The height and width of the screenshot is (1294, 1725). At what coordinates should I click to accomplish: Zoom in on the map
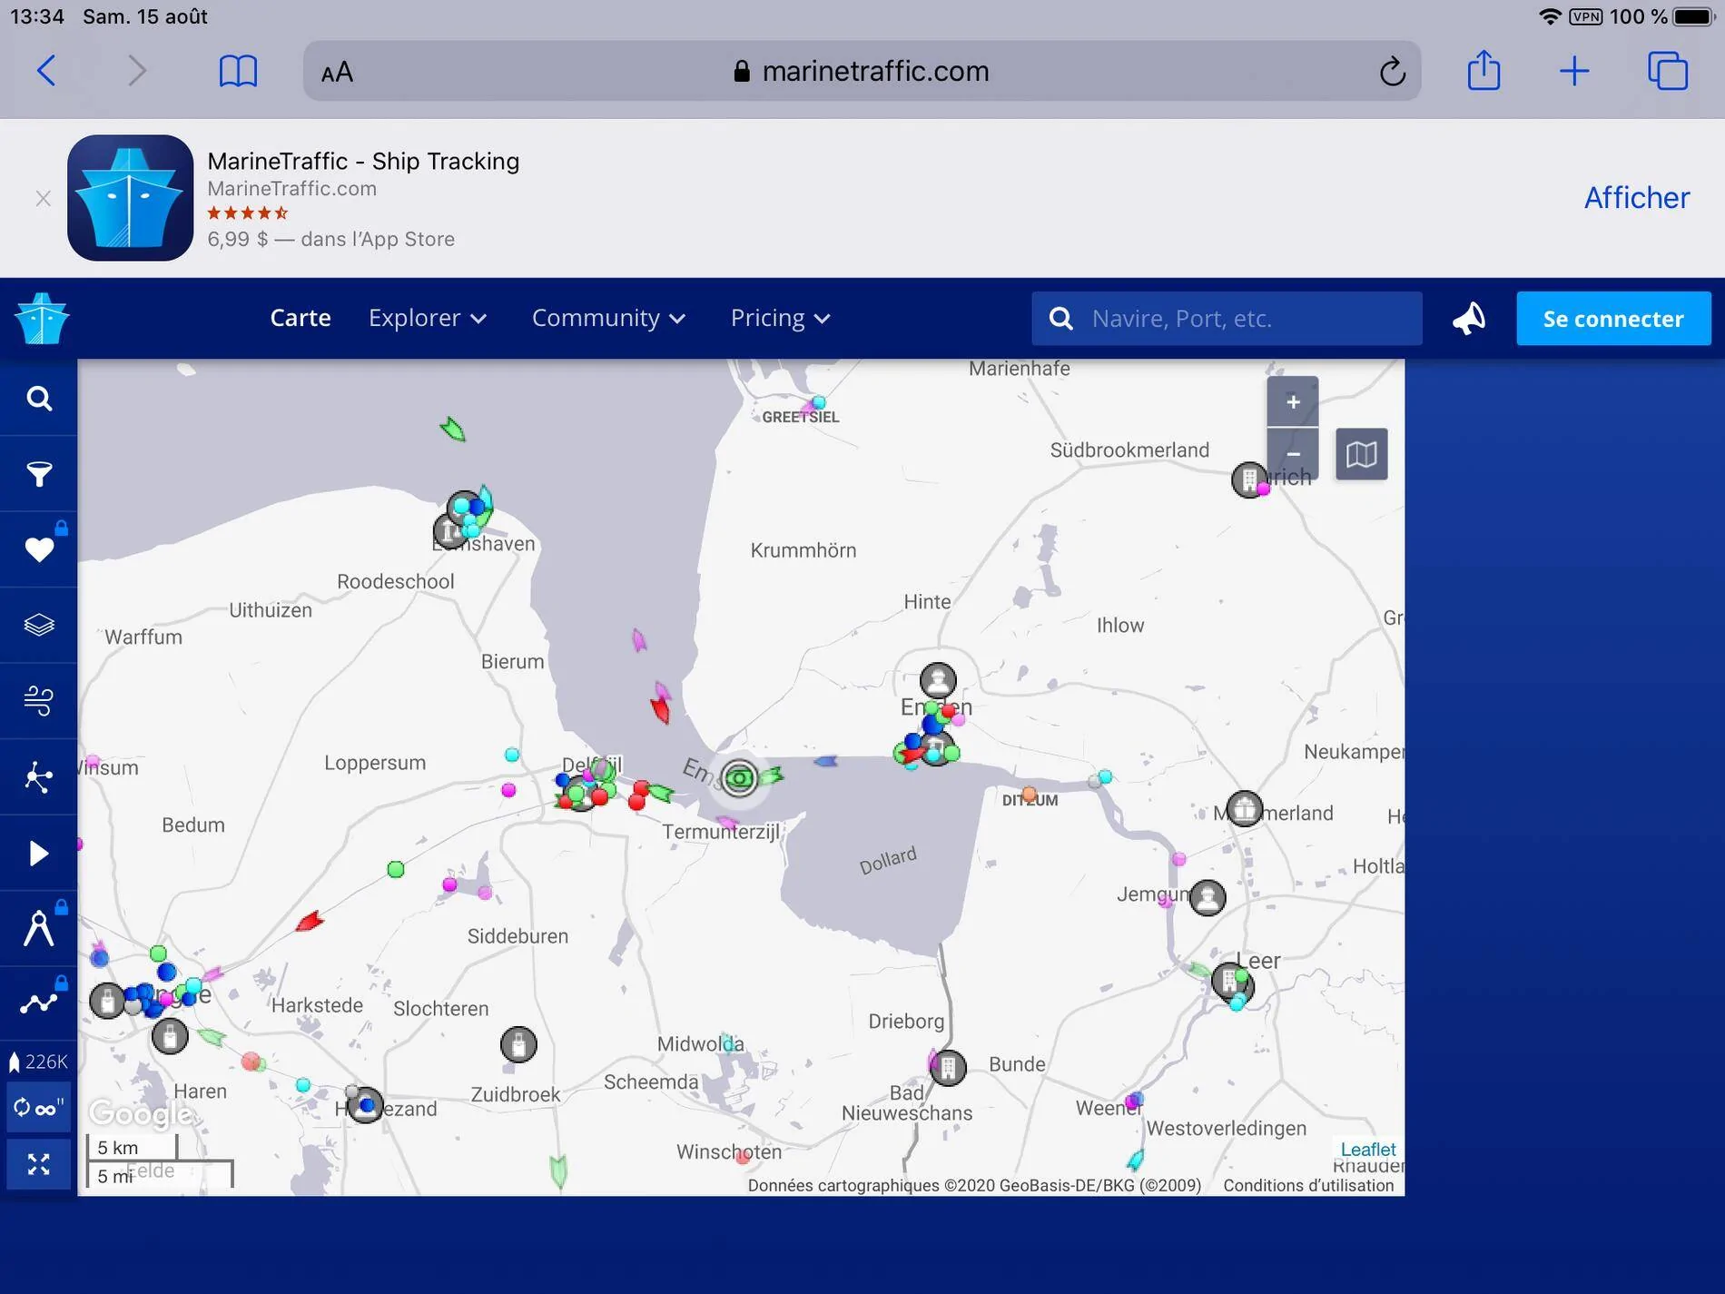pyautogui.click(x=1293, y=401)
